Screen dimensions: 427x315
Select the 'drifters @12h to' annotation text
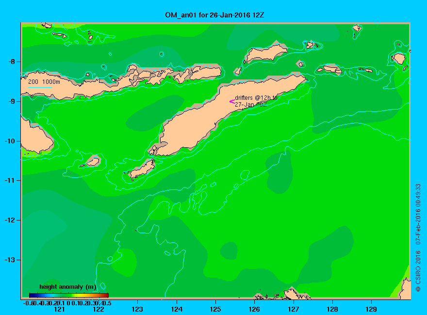tap(256, 98)
